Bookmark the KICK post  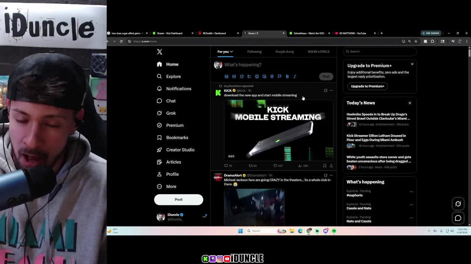(x=325, y=166)
